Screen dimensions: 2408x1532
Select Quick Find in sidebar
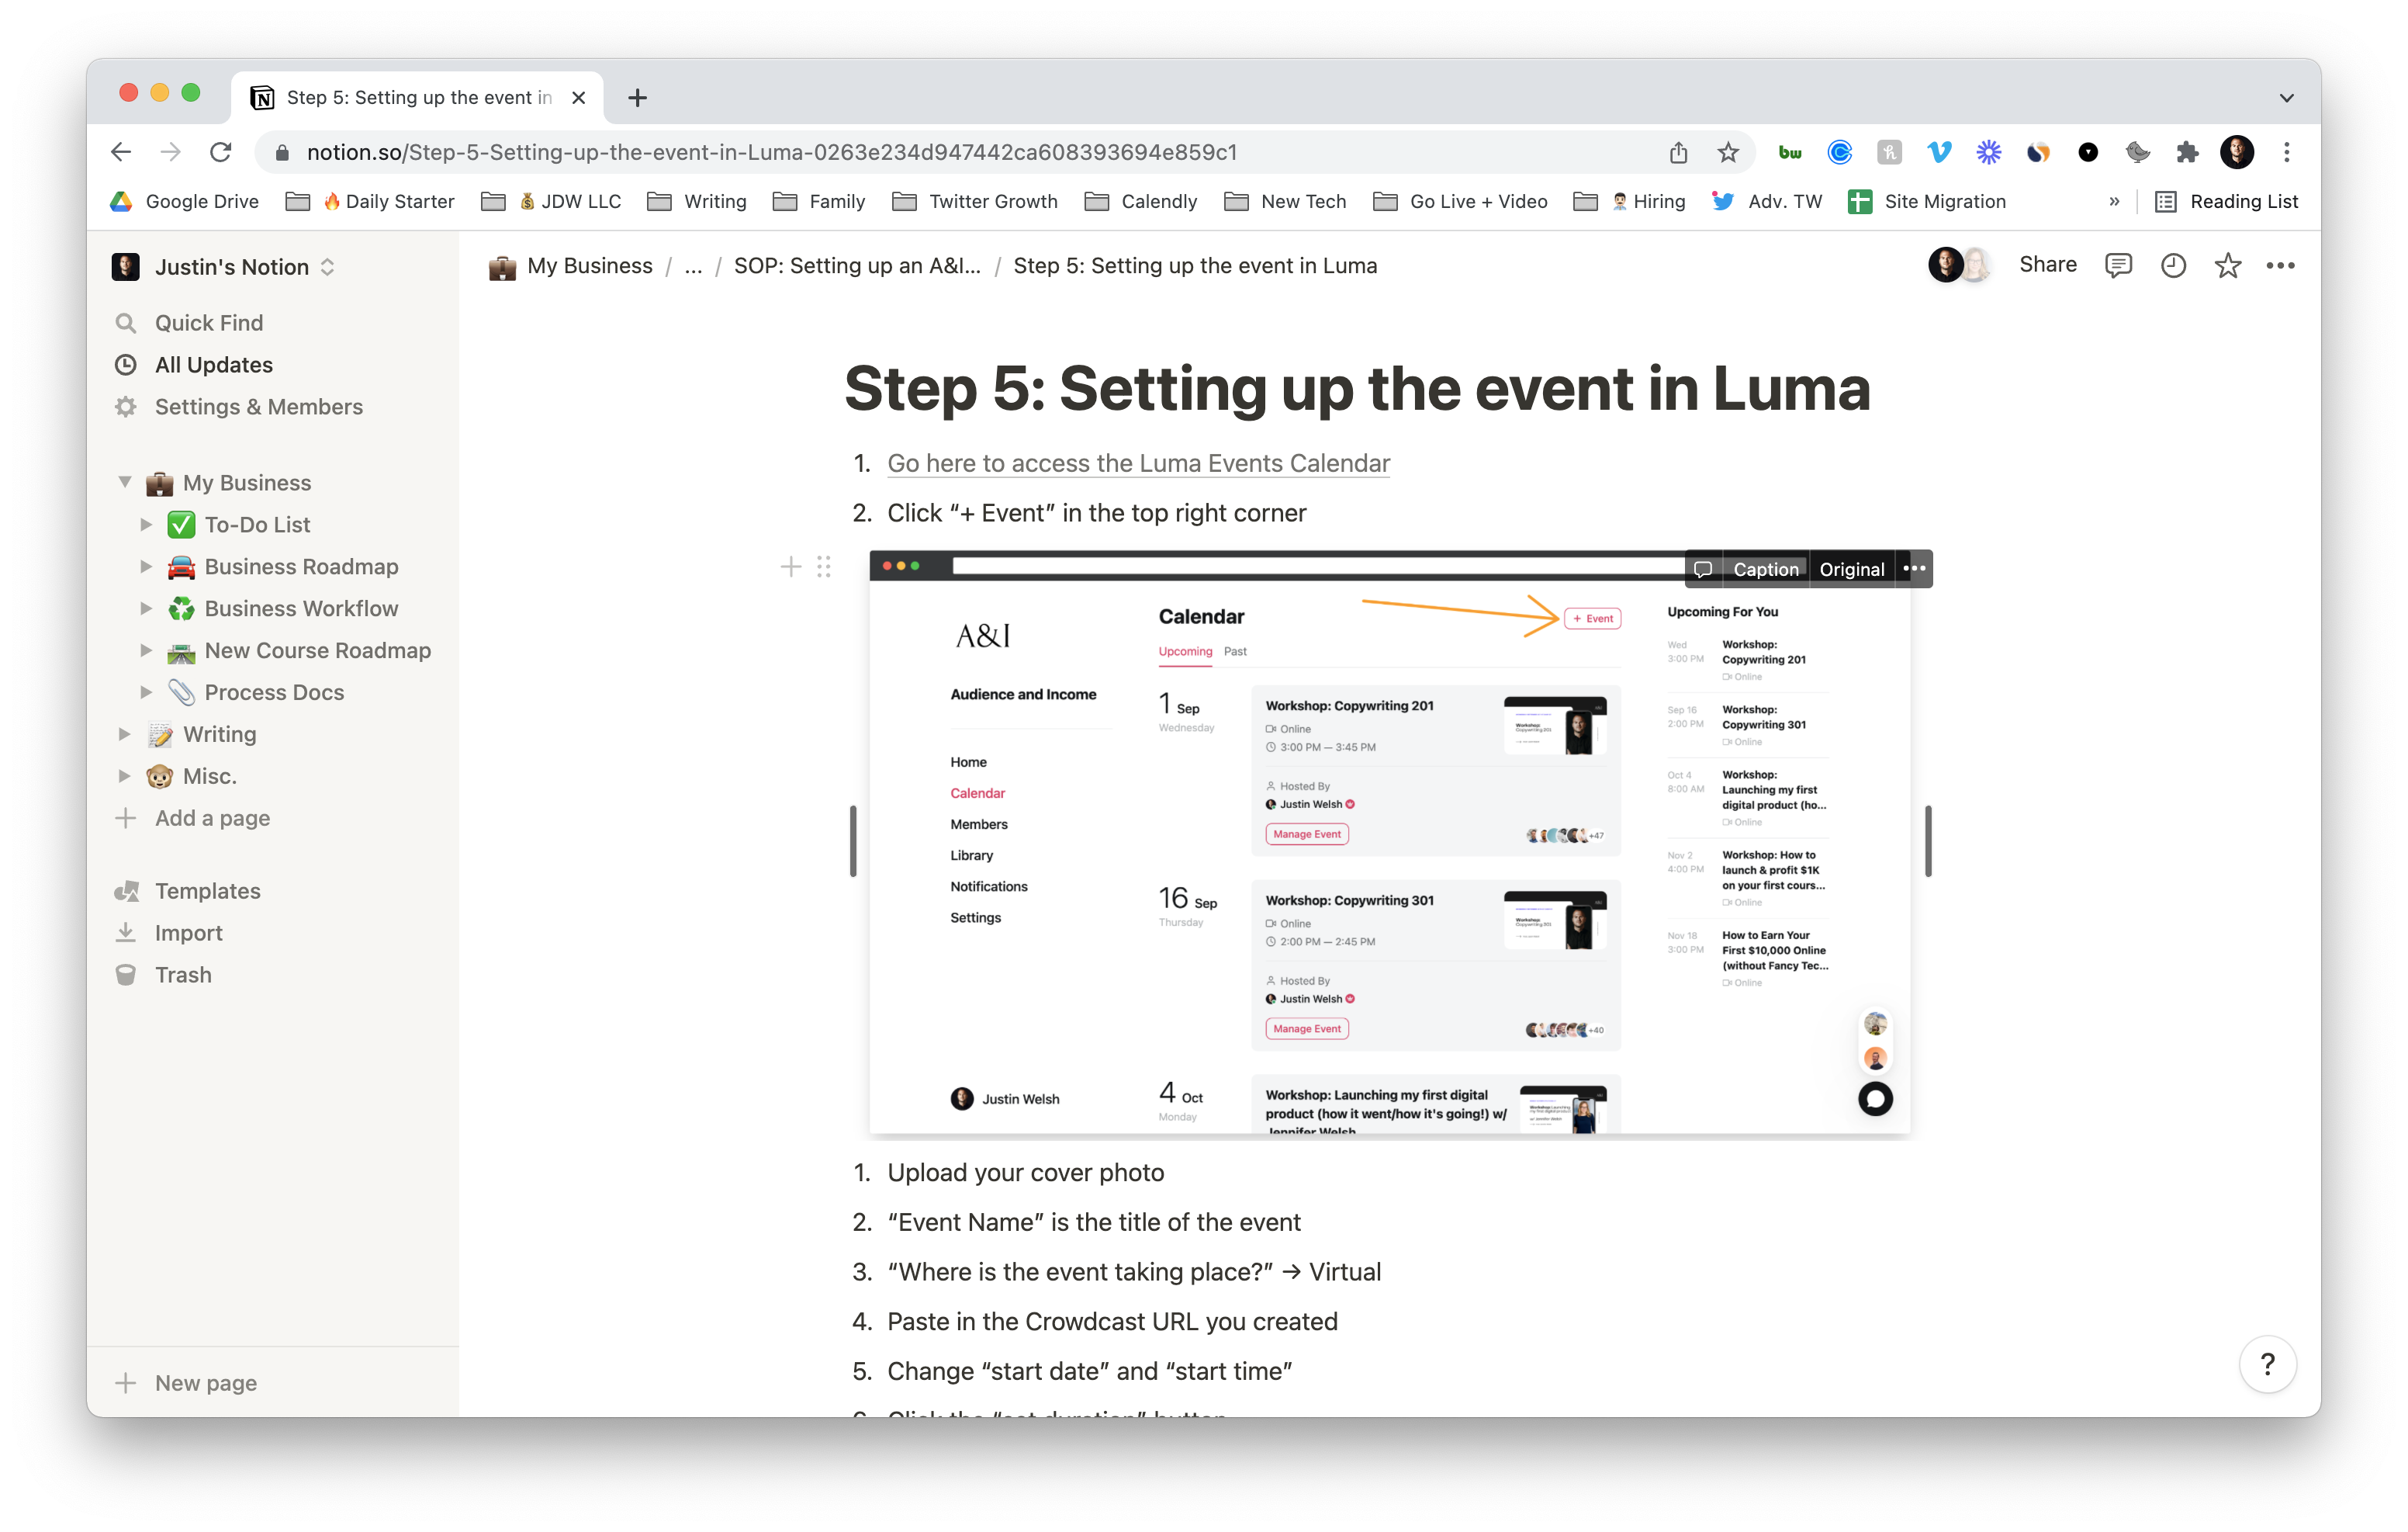pos(208,322)
